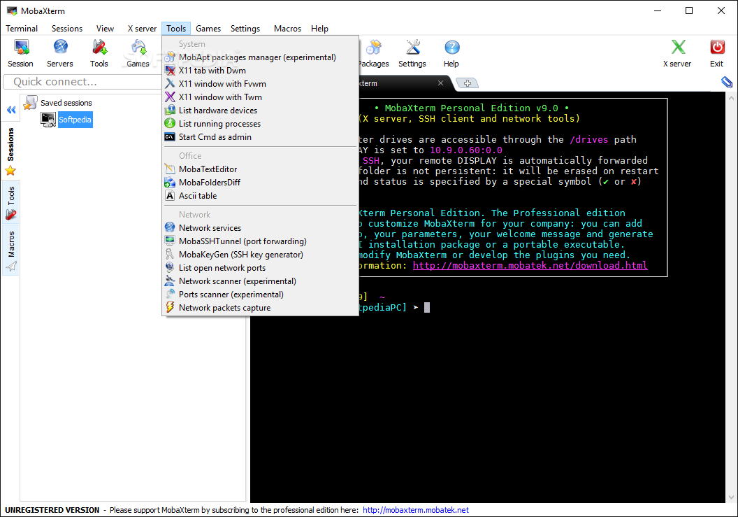Open the Settings menu in the menu bar
738x517 pixels.
pos(245,29)
